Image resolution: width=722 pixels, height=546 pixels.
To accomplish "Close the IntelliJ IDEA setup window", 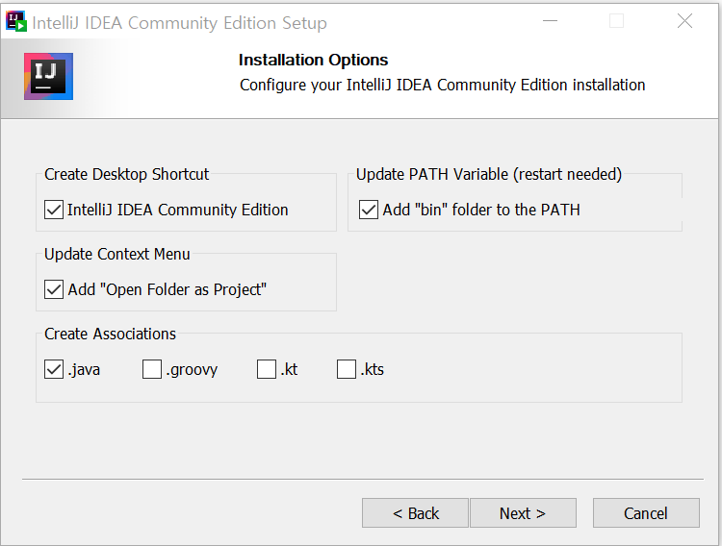I will click(x=684, y=22).
